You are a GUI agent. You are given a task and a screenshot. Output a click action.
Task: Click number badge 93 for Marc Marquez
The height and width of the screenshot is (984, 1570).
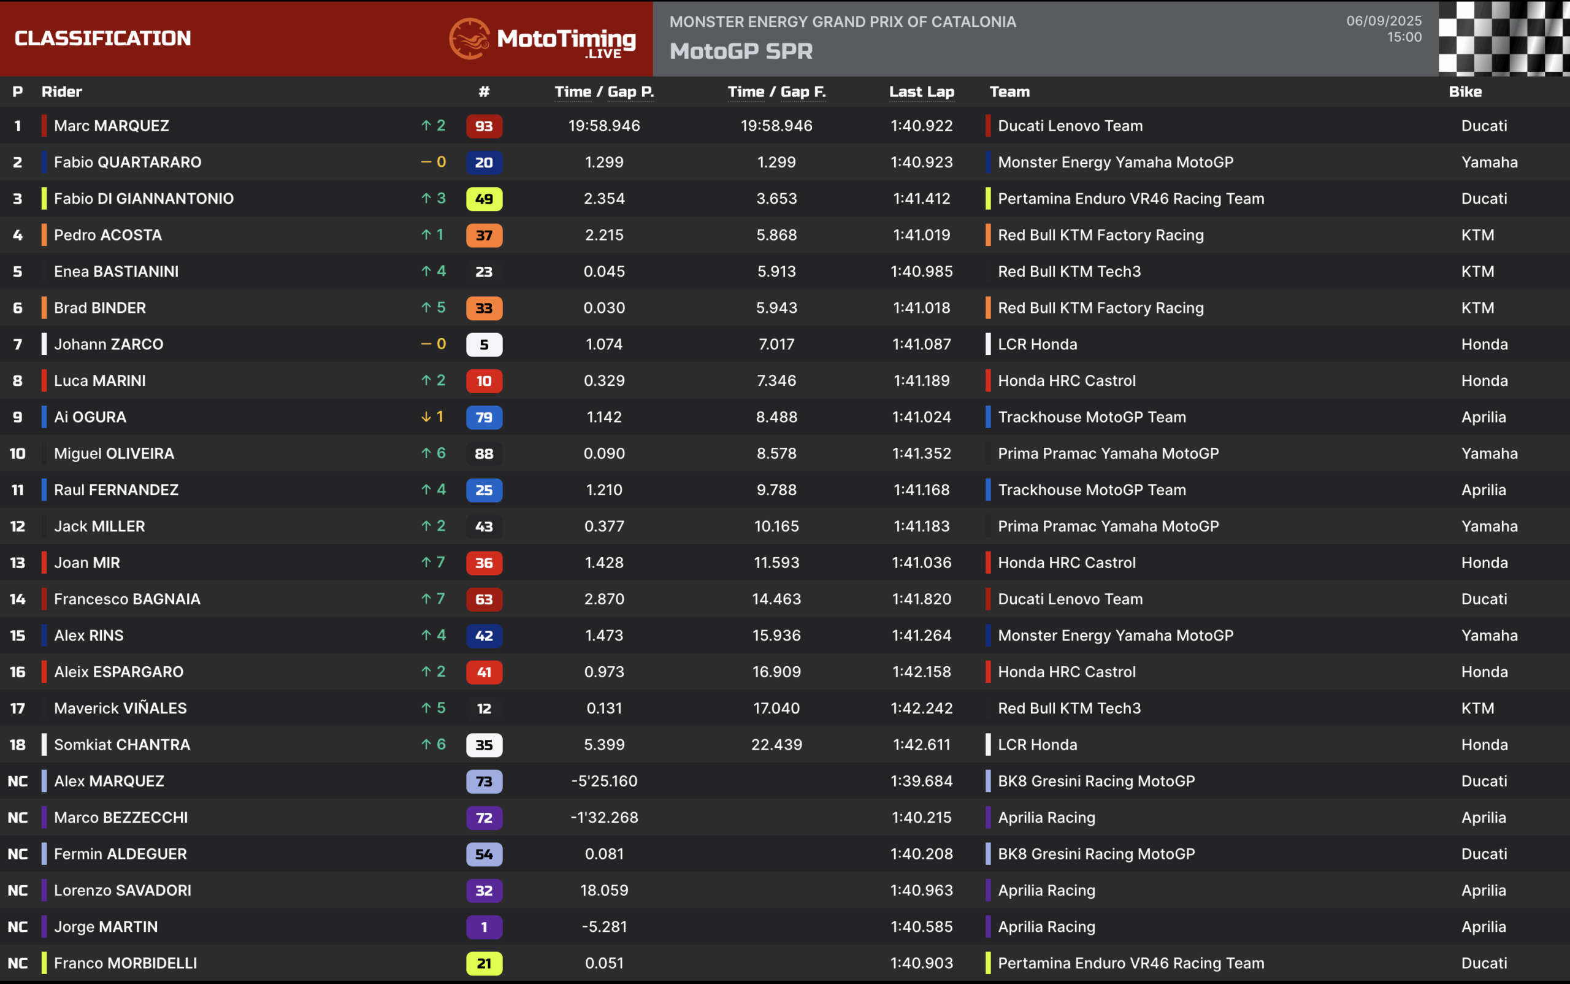click(x=484, y=126)
